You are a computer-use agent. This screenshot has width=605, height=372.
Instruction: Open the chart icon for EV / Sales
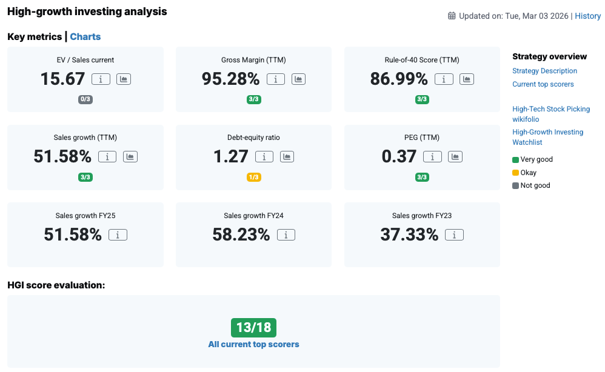tap(124, 79)
